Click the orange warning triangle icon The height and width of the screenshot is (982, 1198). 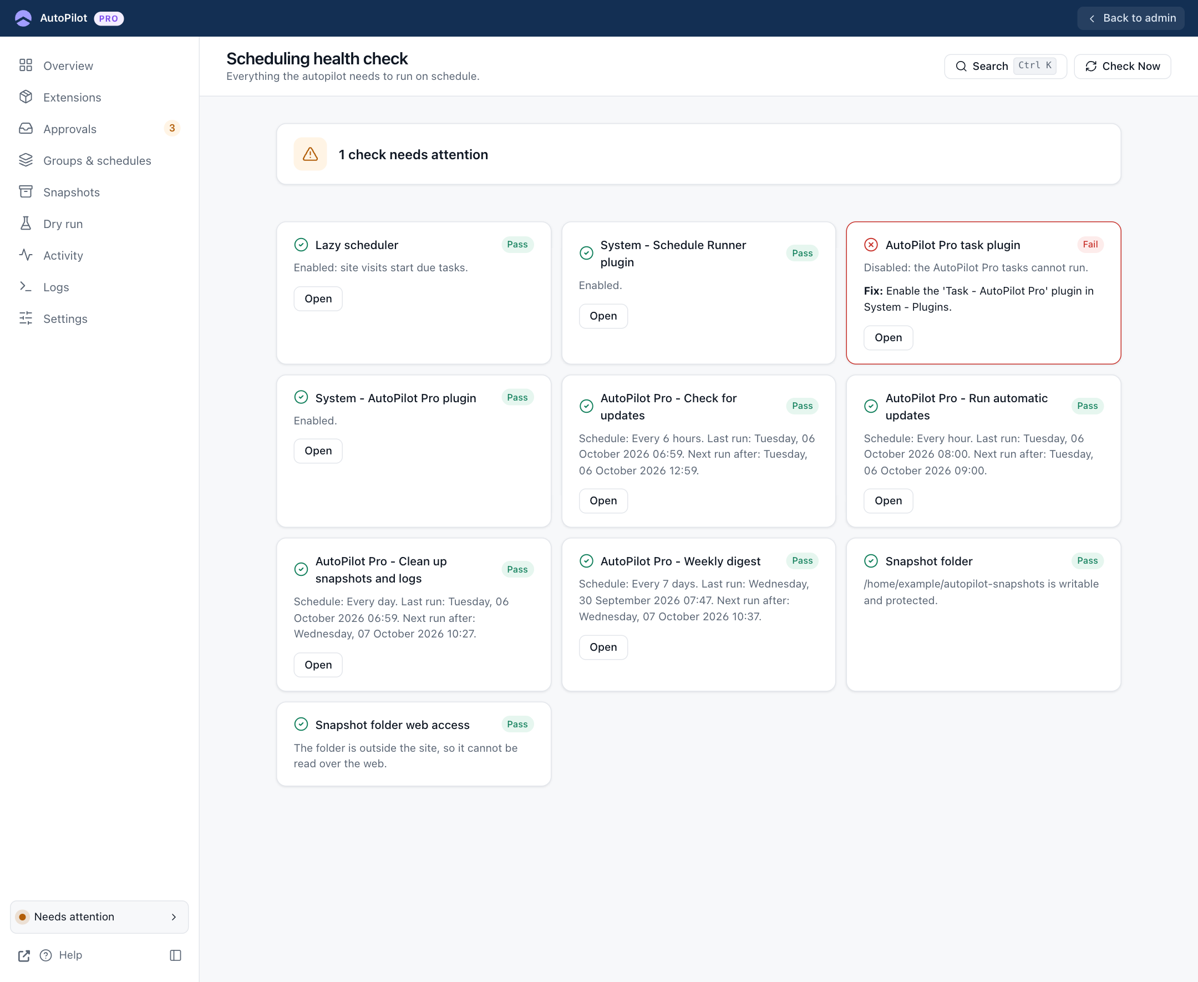pyautogui.click(x=310, y=154)
